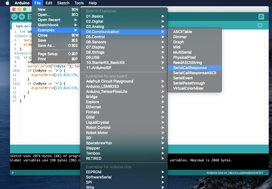Image resolution: width=272 pixels, height=189 pixels.
Task: Expand Ethernet examples
Action: coord(124,107)
